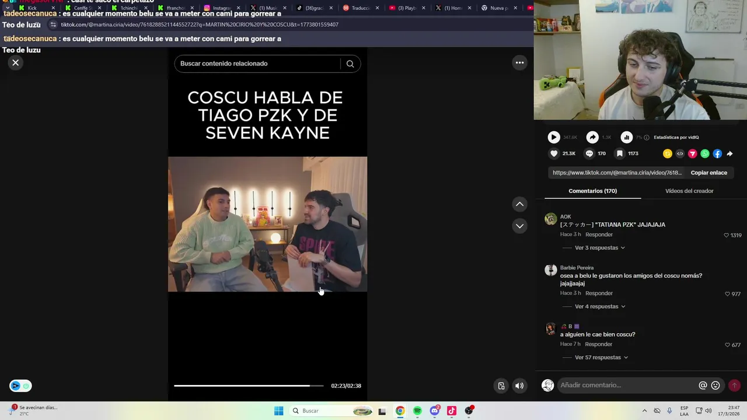The image size is (747, 420).
Task: Click the video to pause playback
Action: tap(267, 224)
